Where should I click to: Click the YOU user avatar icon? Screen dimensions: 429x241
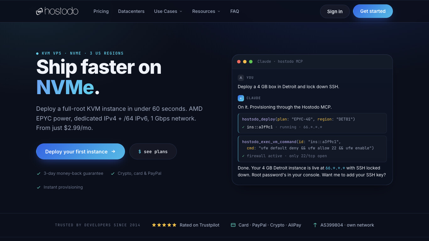coord(241,78)
